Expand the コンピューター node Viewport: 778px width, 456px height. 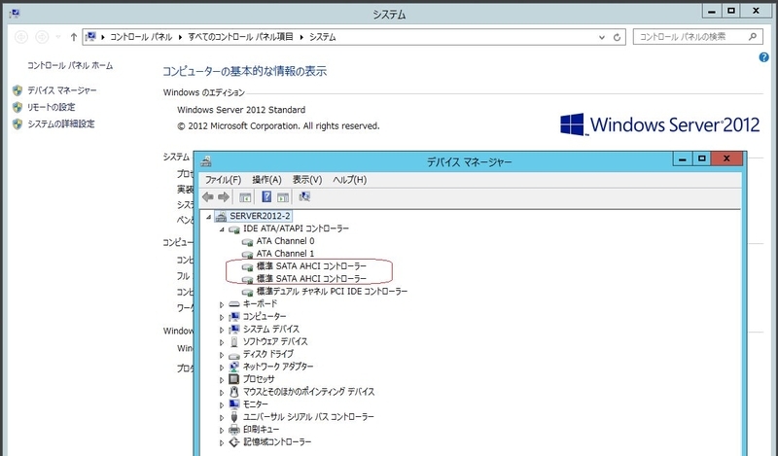(222, 317)
